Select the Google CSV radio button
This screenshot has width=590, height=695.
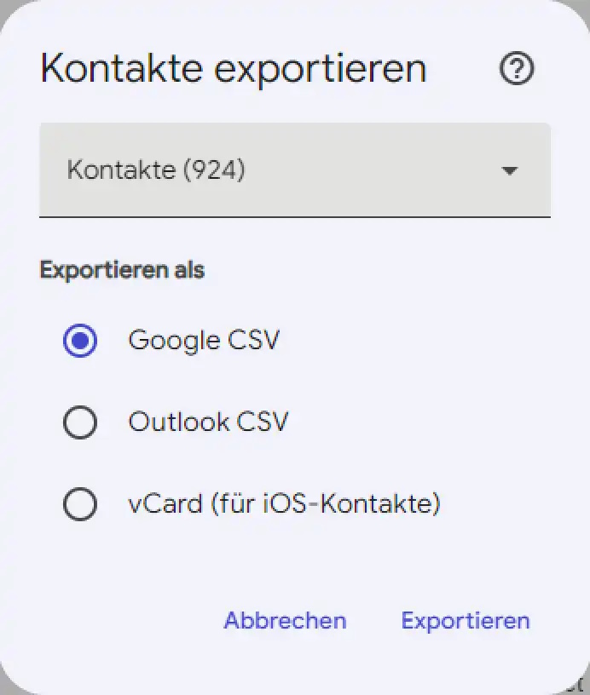(x=80, y=341)
